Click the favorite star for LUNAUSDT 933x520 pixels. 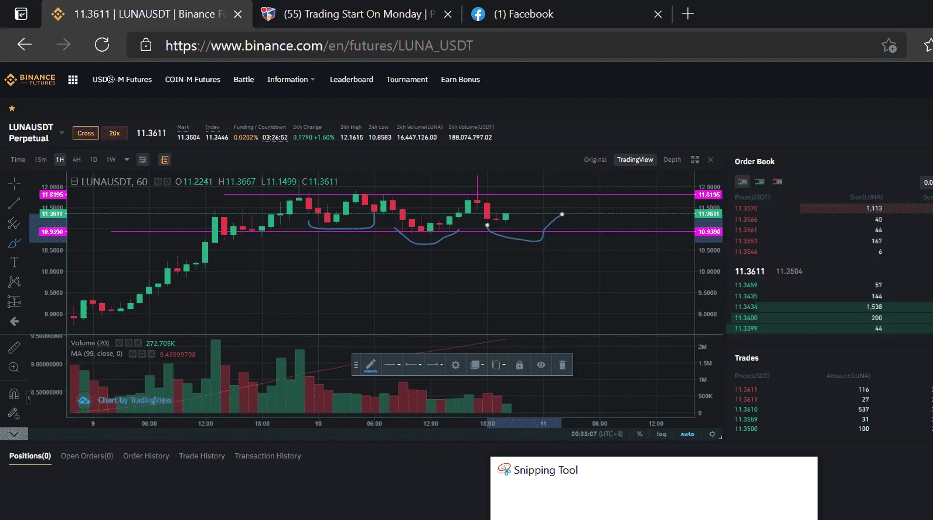12,108
